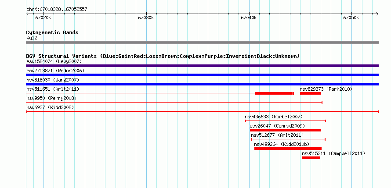Open nsv499264 (Kidd2010b) variant label
The height and width of the screenshot is (188, 391).
tap(282, 144)
